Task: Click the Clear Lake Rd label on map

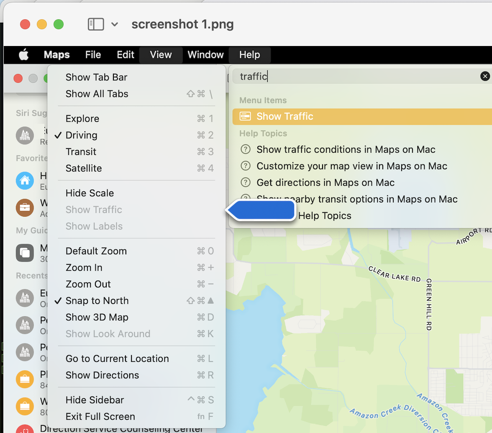Action: pos(395,274)
